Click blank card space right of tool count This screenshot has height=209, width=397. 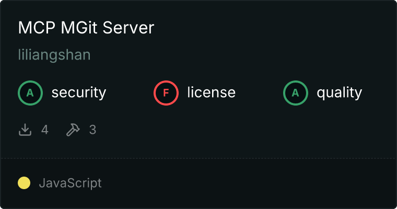[235, 130]
